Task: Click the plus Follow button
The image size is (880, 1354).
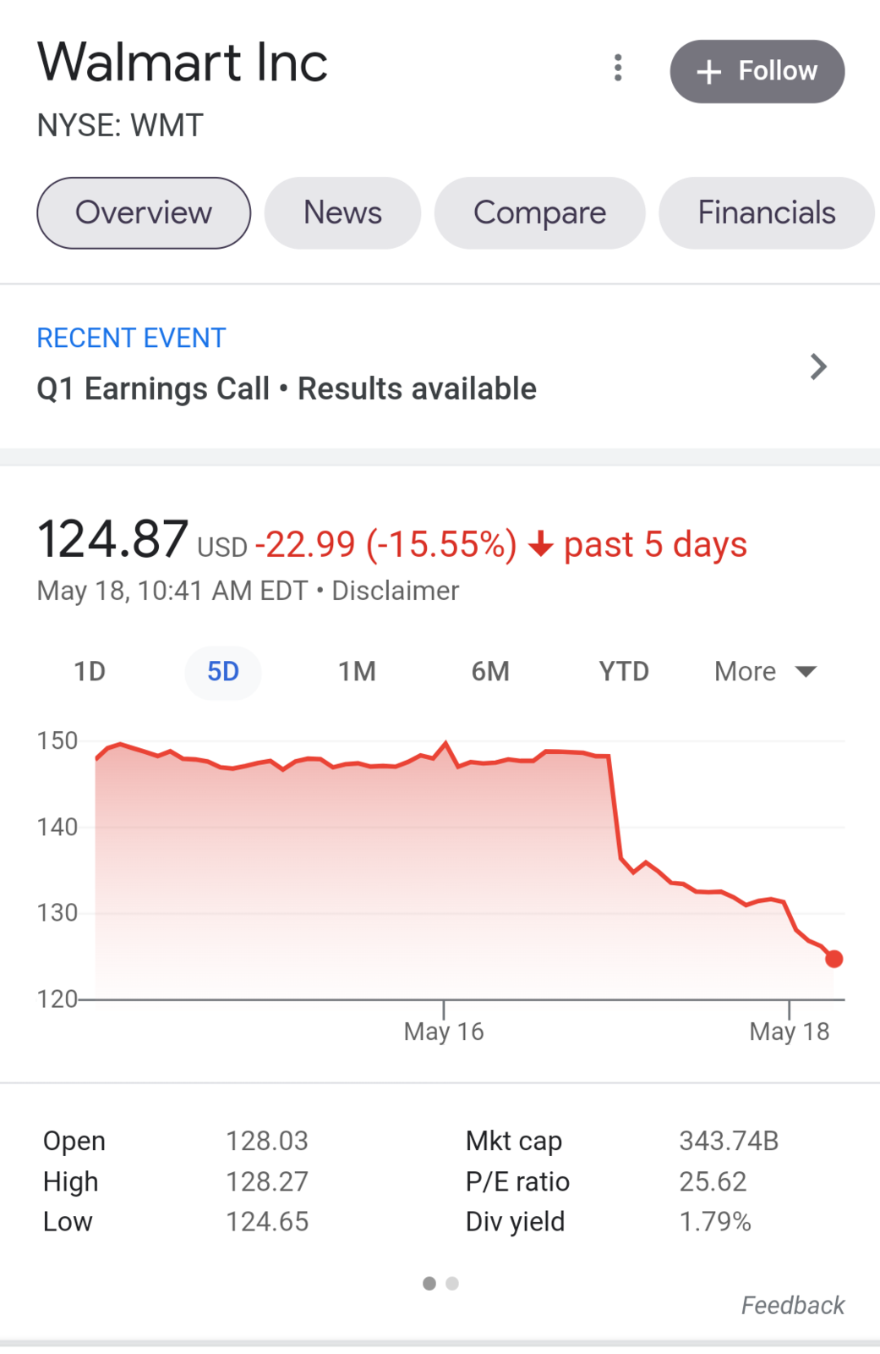Action: [x=757, y=71]
